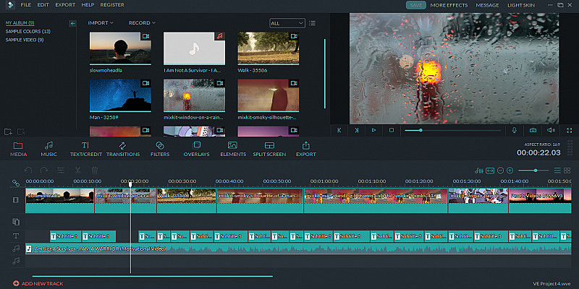Open the ALL media filter dropdown
Screen dimensions: 579x289
tap(287, 23)
